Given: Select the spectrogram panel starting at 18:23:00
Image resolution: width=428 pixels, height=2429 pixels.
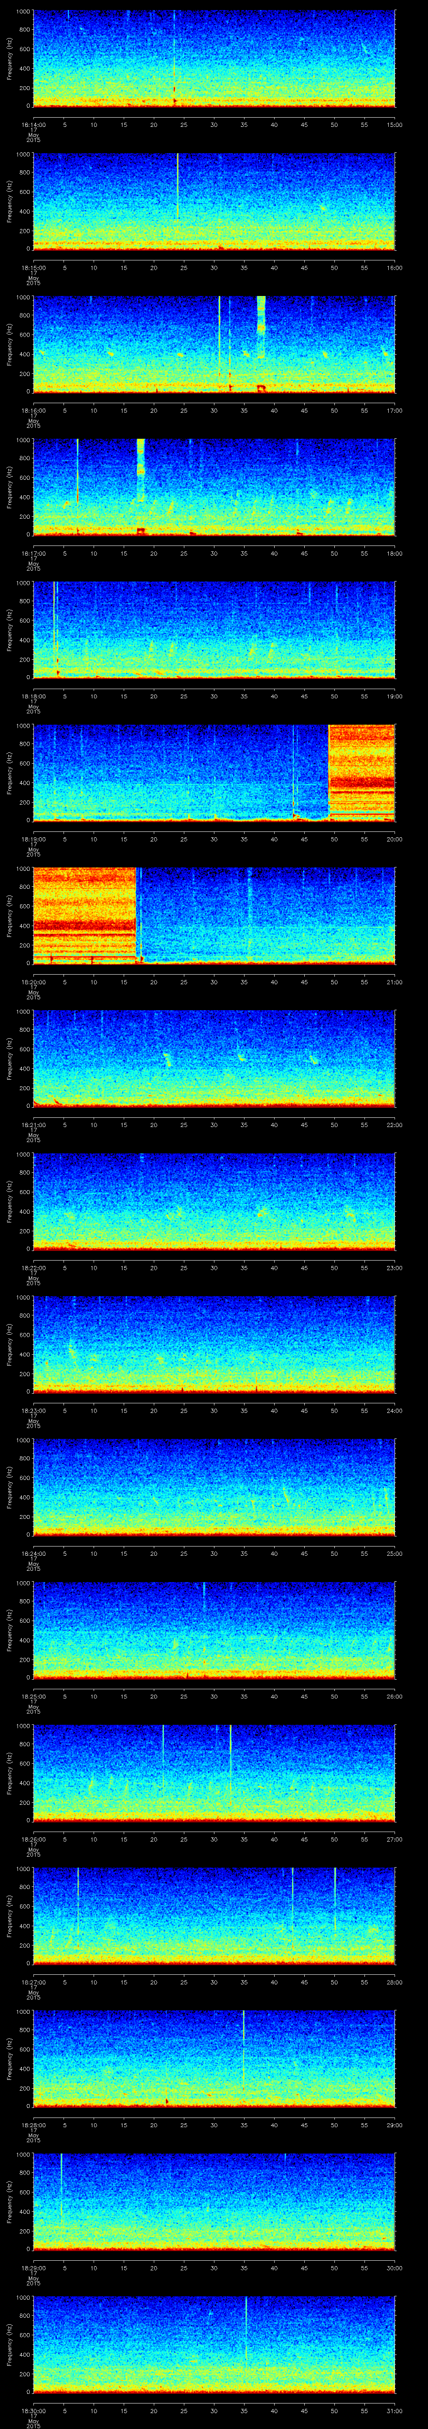Looking at the screenshot, I should click(214, 1345).
